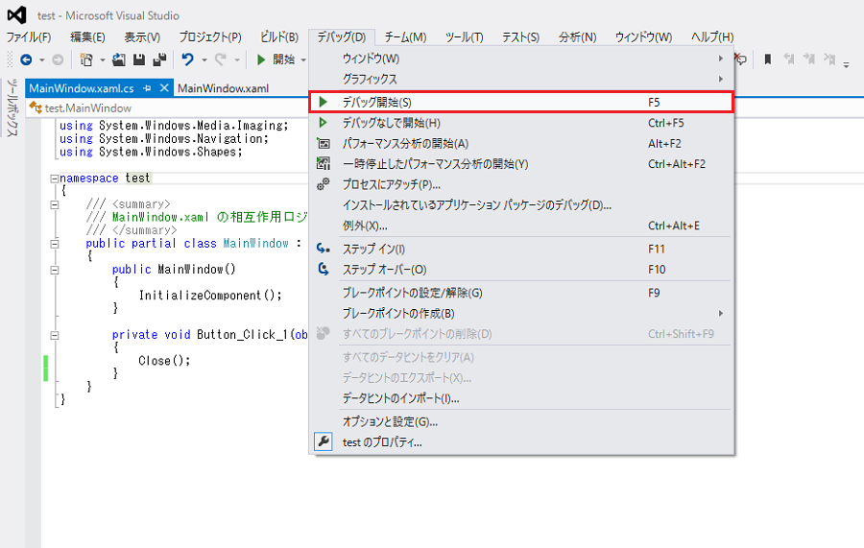
Task: Click the Undo toolbar icon
Action: pyautogui.click(x=188, y=60)
